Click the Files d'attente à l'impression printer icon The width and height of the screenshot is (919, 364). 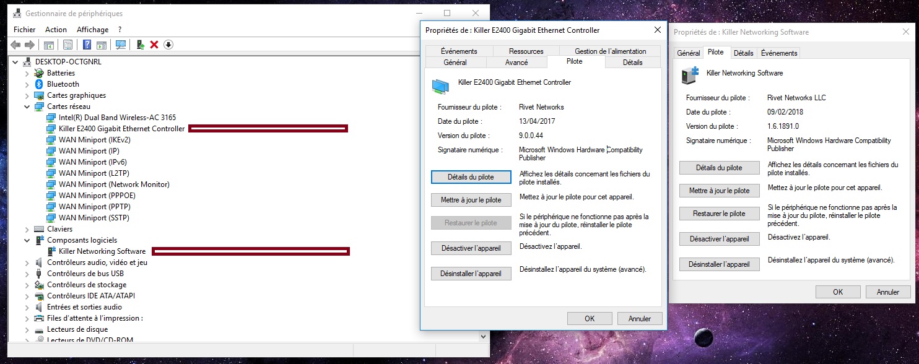pos(39,318)
